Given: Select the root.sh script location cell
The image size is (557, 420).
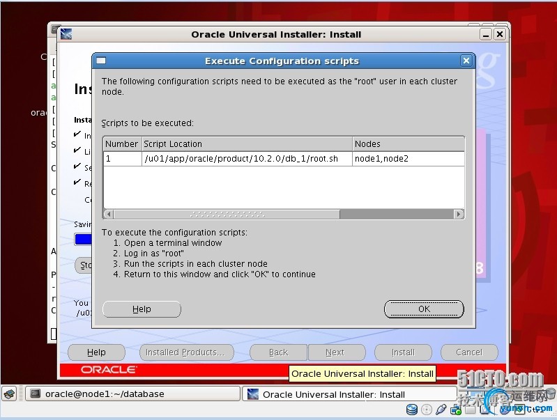Looking at the screenshot, I should [x=247, y=158].
